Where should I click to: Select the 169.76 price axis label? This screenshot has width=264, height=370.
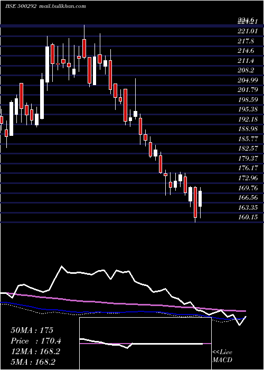[248, 188]
